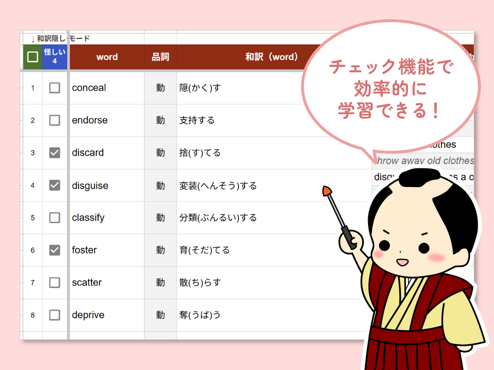Select row number 5

(32, 217)
